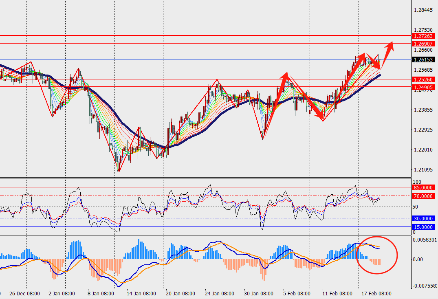Click the 17 Feb 08:00 date label

376,293
